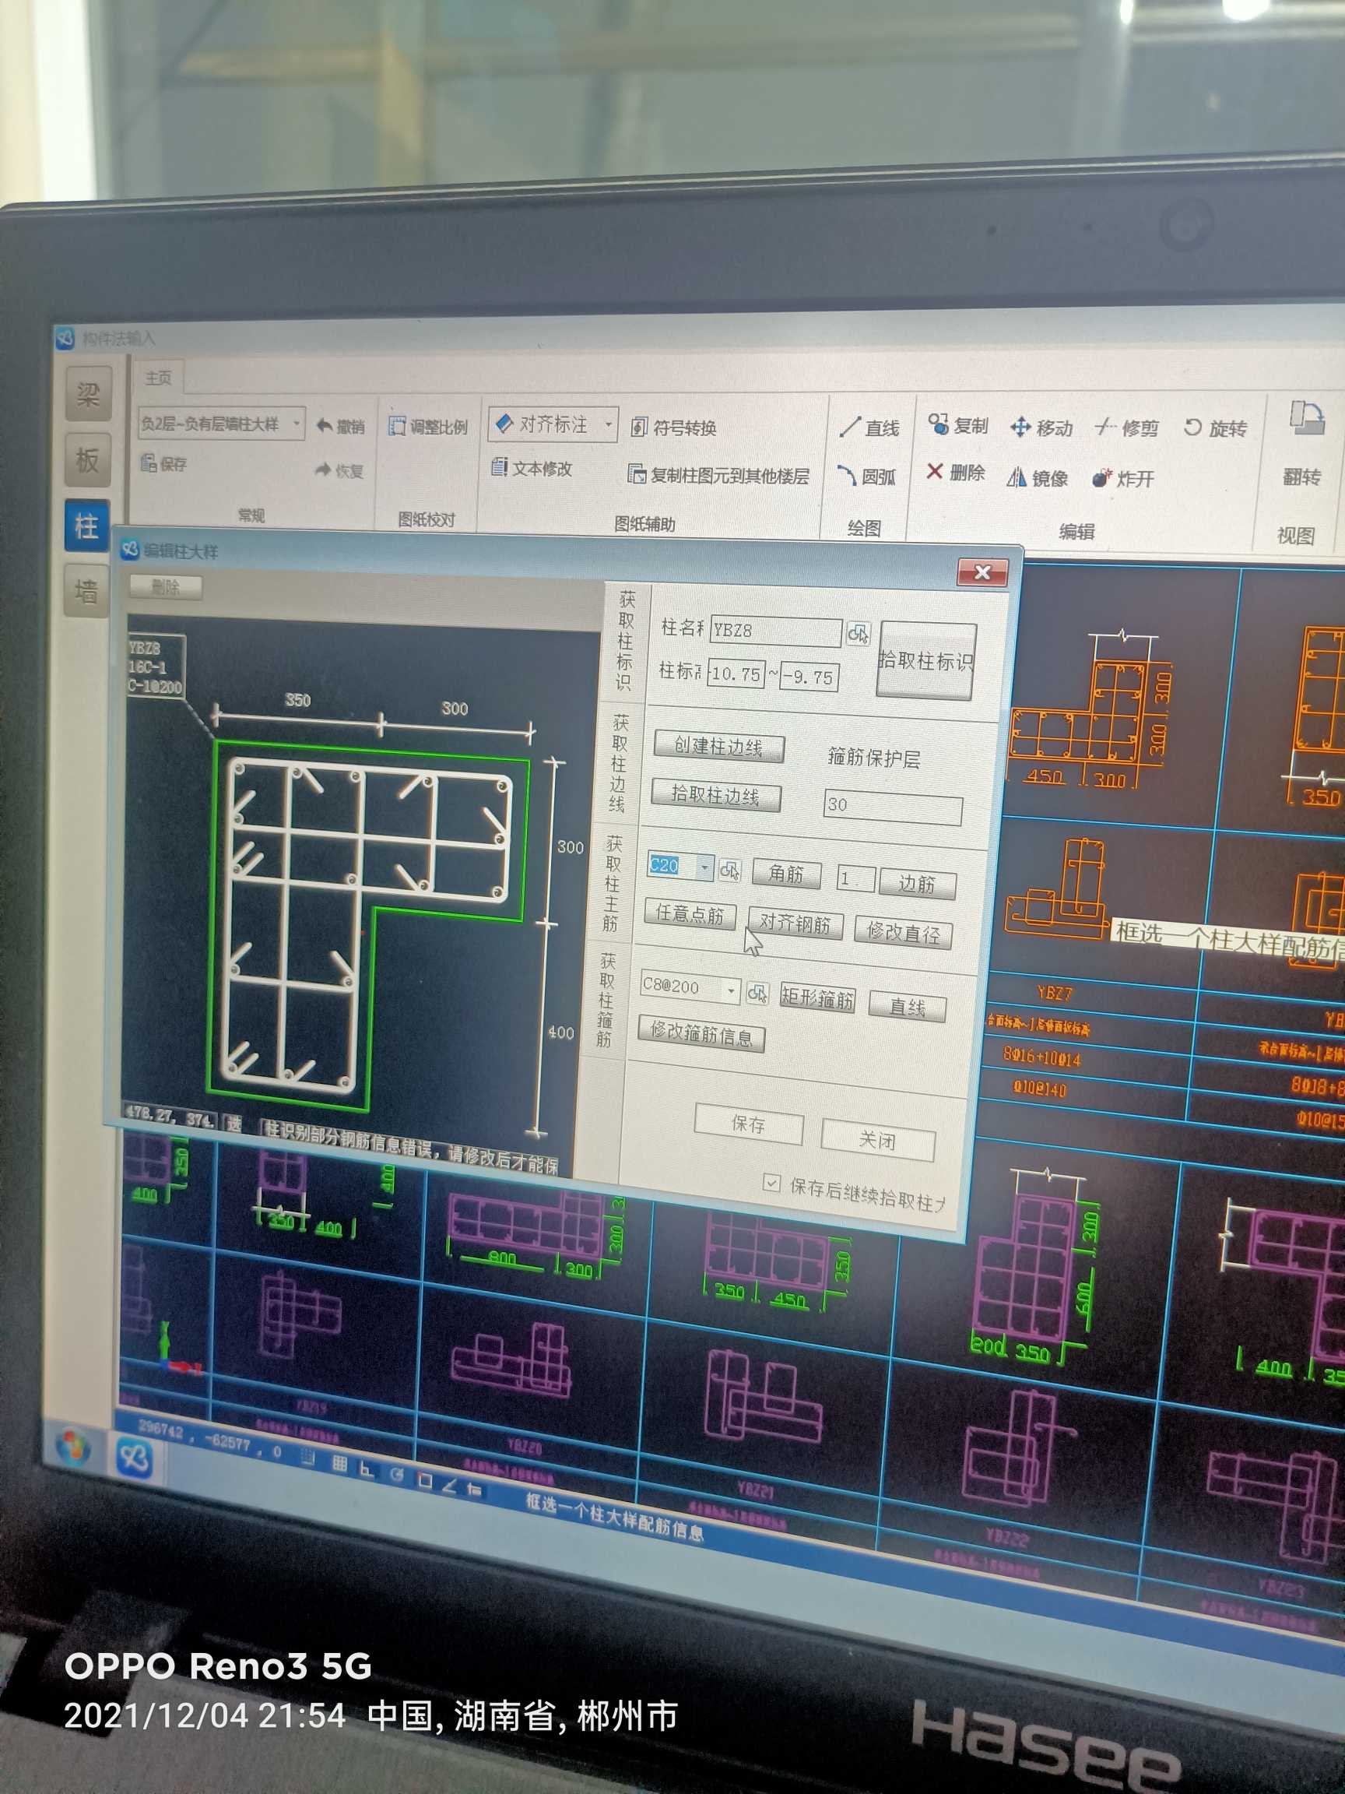Click the 创建柱边线 button
1345x1794 pixels.
(719, 746)
